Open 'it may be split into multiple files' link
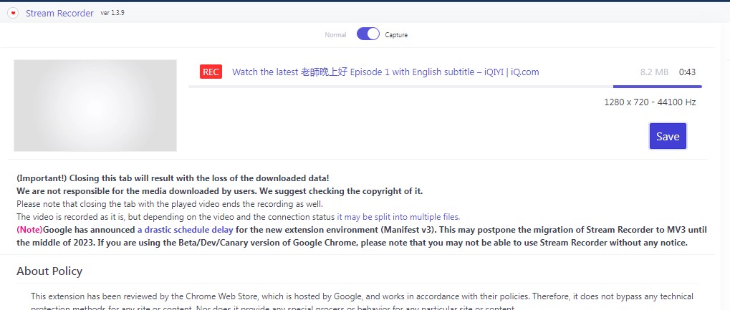 pos(398,217)
